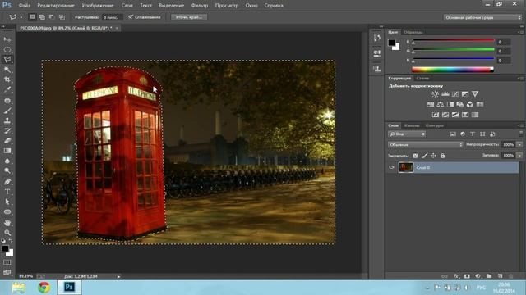Screen dimensions: 526x295
Task: Click the add layer style fx button
Action: pyautogui.click(x=456, y=276)
